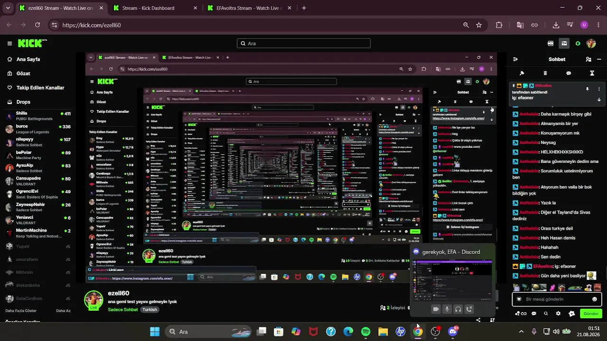607x341 pixels.
Task: Open Chrome downloads icon
Action: point(556,25)
